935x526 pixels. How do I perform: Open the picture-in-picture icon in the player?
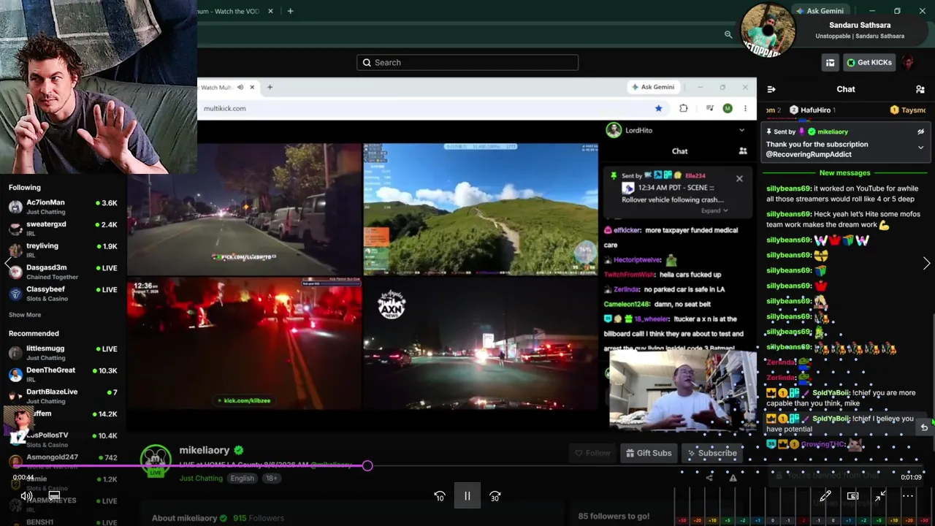[852, 496]
